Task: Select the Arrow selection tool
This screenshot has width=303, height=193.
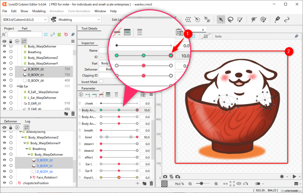Action: point(220,20)
